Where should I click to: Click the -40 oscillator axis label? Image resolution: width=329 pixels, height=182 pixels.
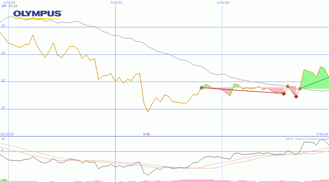coord(4,180)
